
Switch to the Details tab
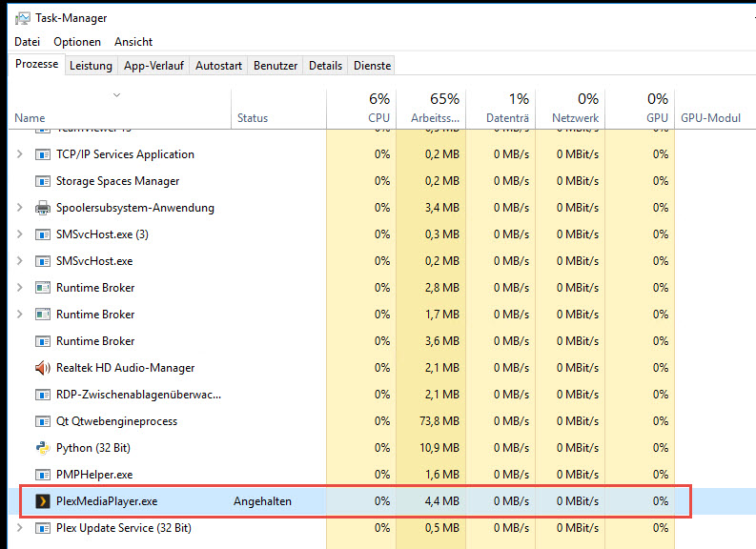(x=325, y=66)
